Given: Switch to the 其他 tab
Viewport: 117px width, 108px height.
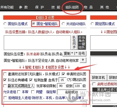Looking at the screenshot, I should click(x=105, y=7).
